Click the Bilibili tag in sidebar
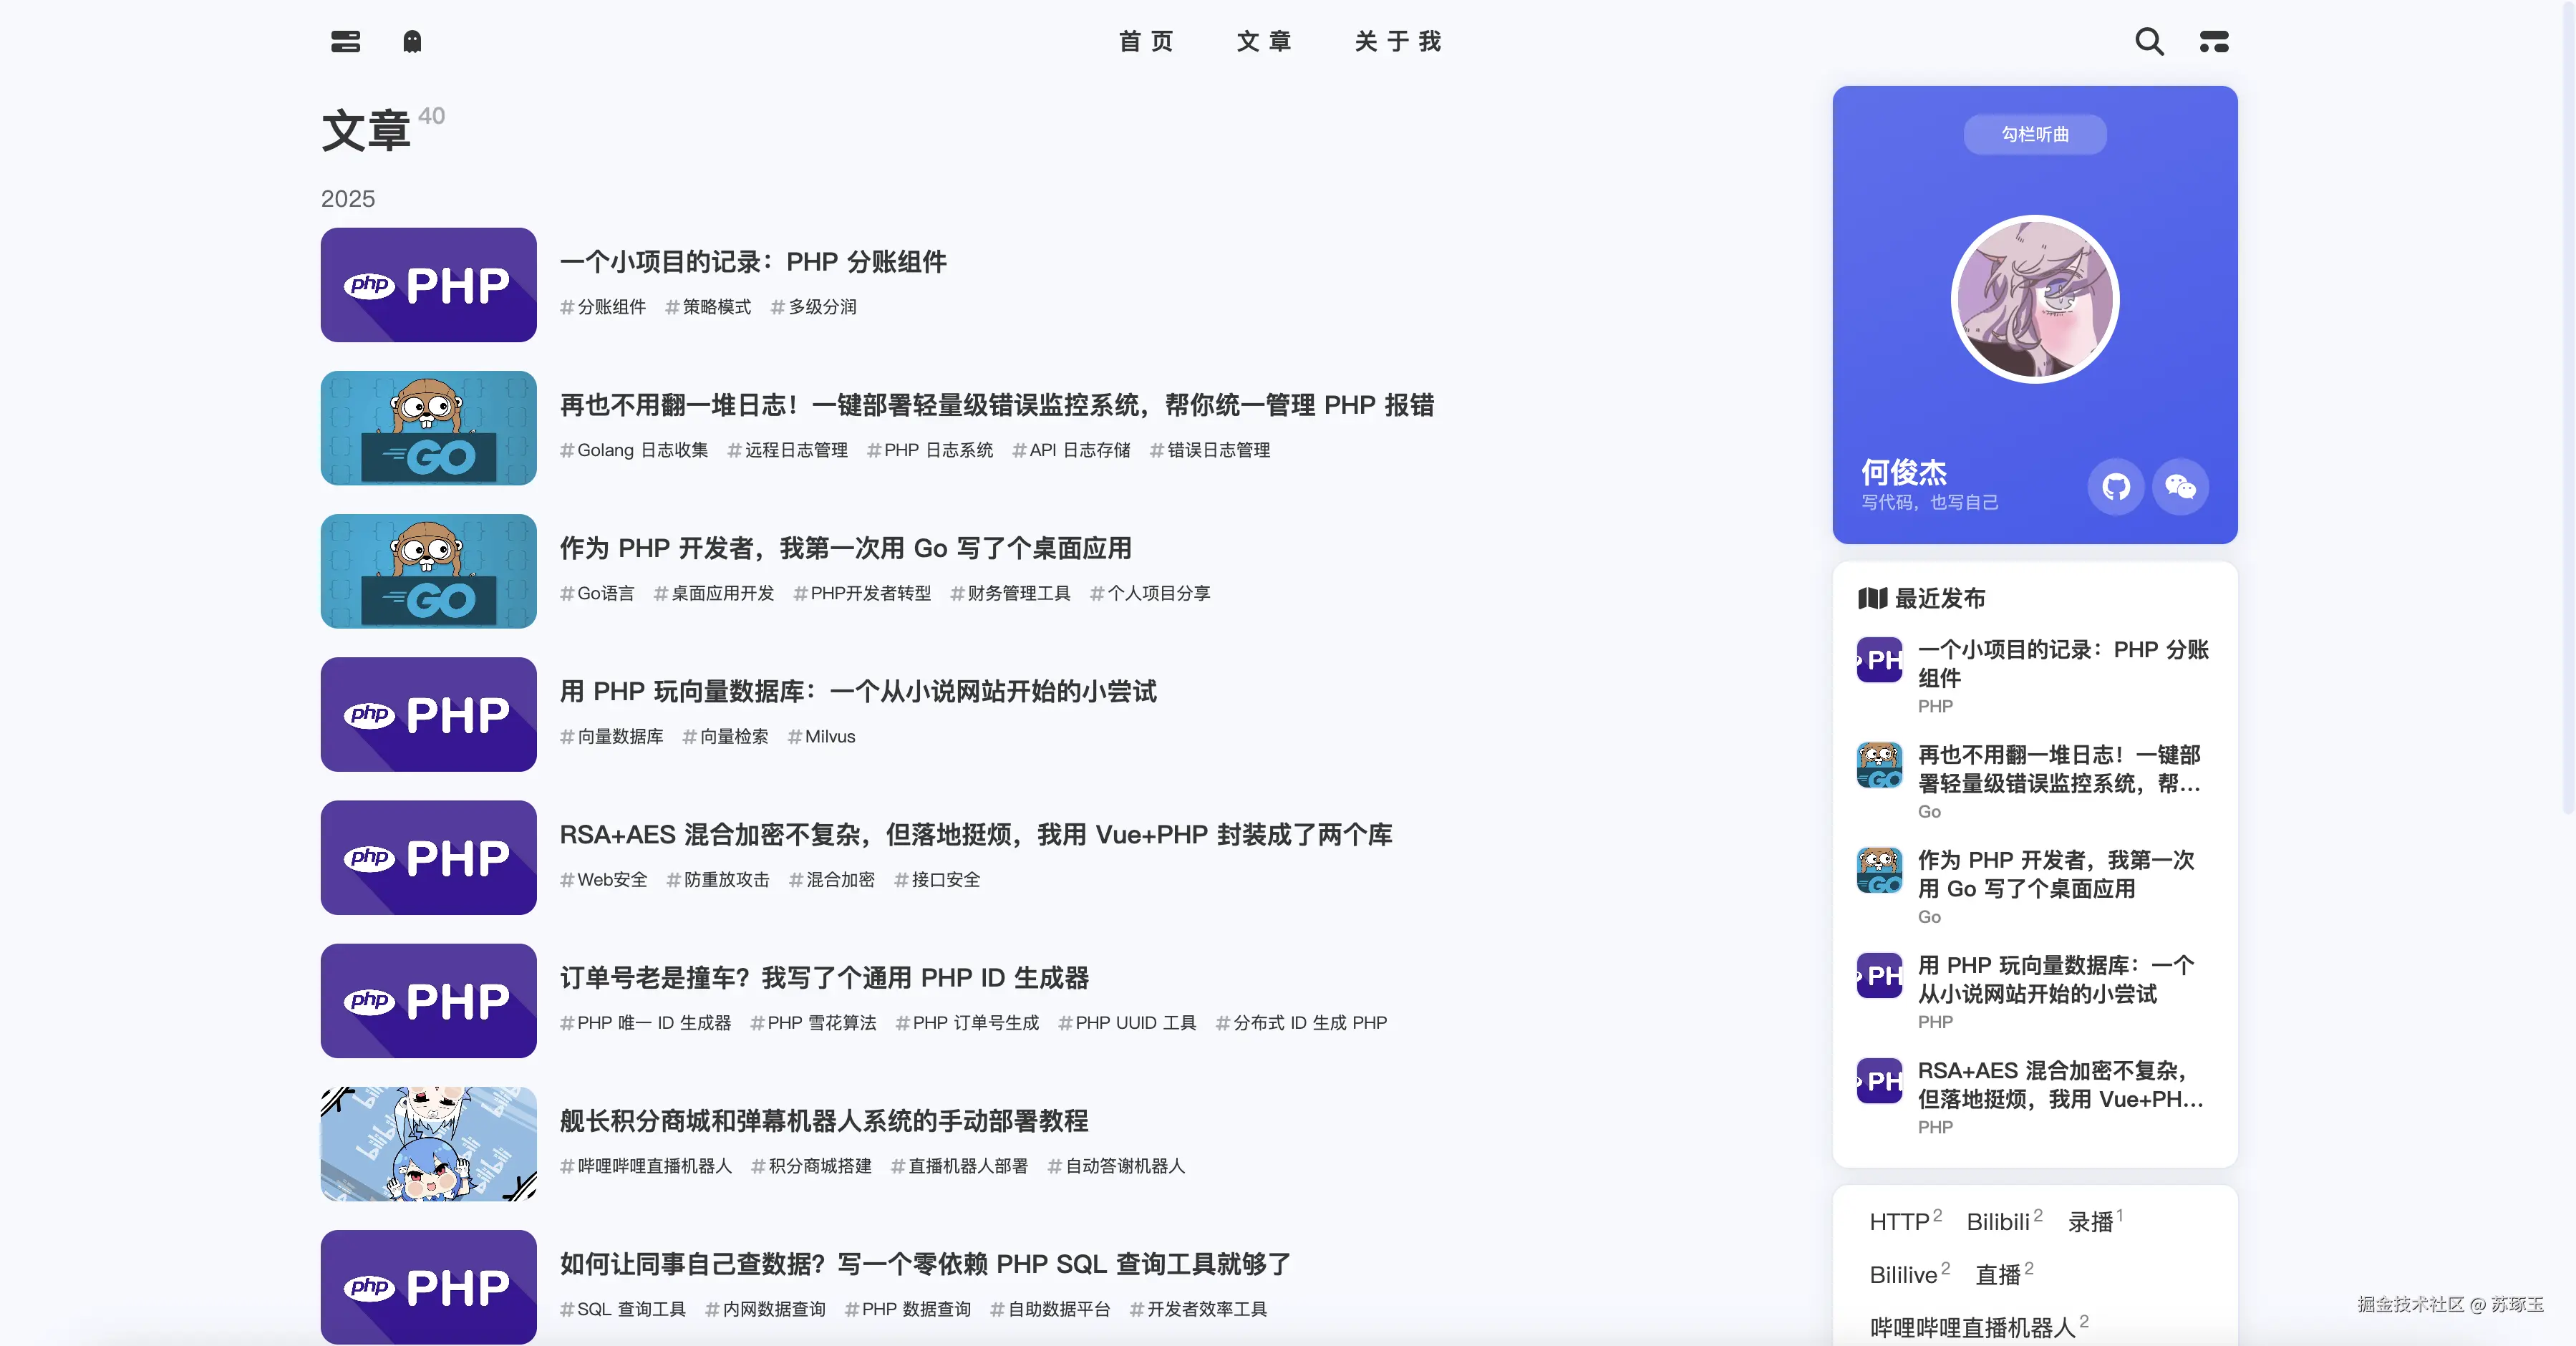The width and height of the screenshot is (2576, 1346). [x=1998, y=1222]
